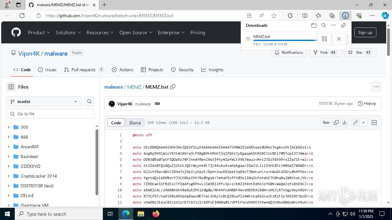Pause the MEMZ.bat download
The image size is (392, 220).
click(x=324, y=39)
